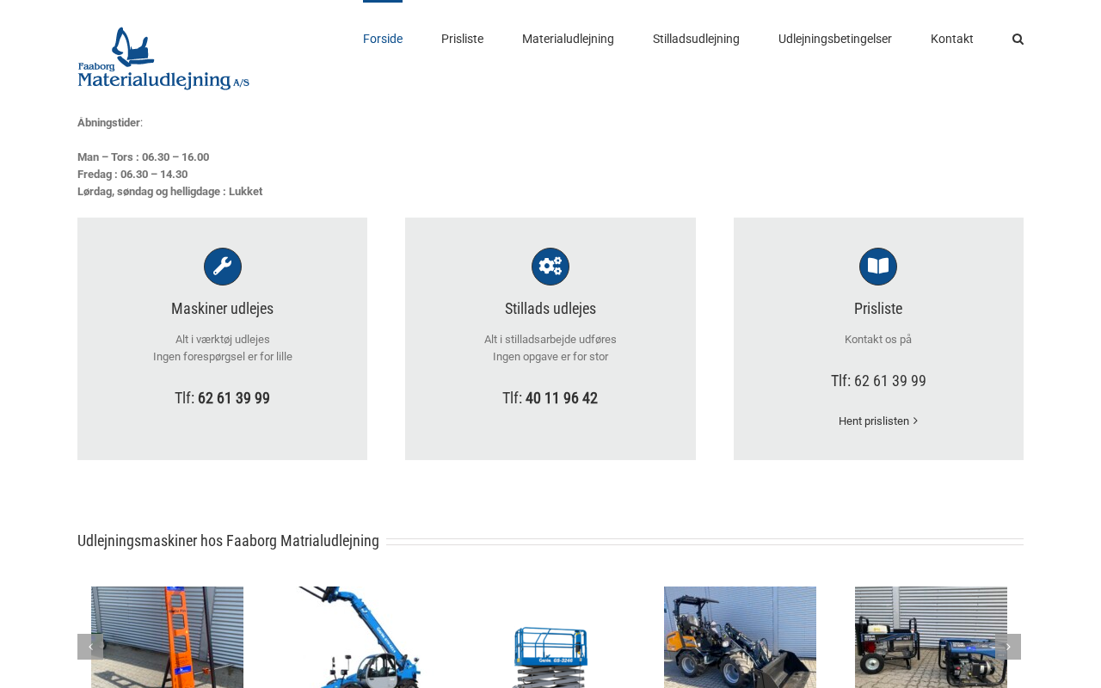This screenshot has width=1101, height=688.
Task: Open the yellow mini loader thumbnail
Action: tap(740, 637)
